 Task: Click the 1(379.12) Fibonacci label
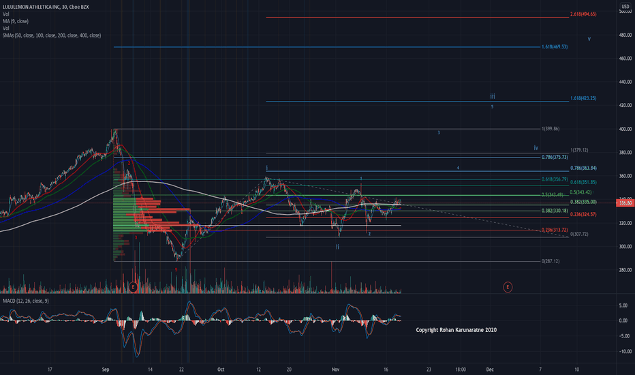coord(579,150)
